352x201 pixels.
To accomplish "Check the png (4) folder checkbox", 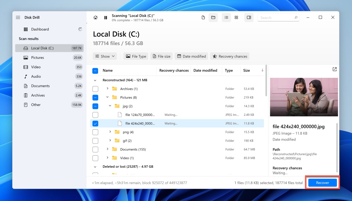I will (95, 132).
